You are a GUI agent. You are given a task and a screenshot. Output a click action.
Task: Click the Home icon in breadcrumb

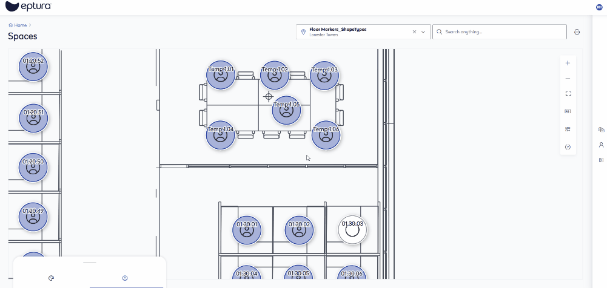(x=10, y=25)
